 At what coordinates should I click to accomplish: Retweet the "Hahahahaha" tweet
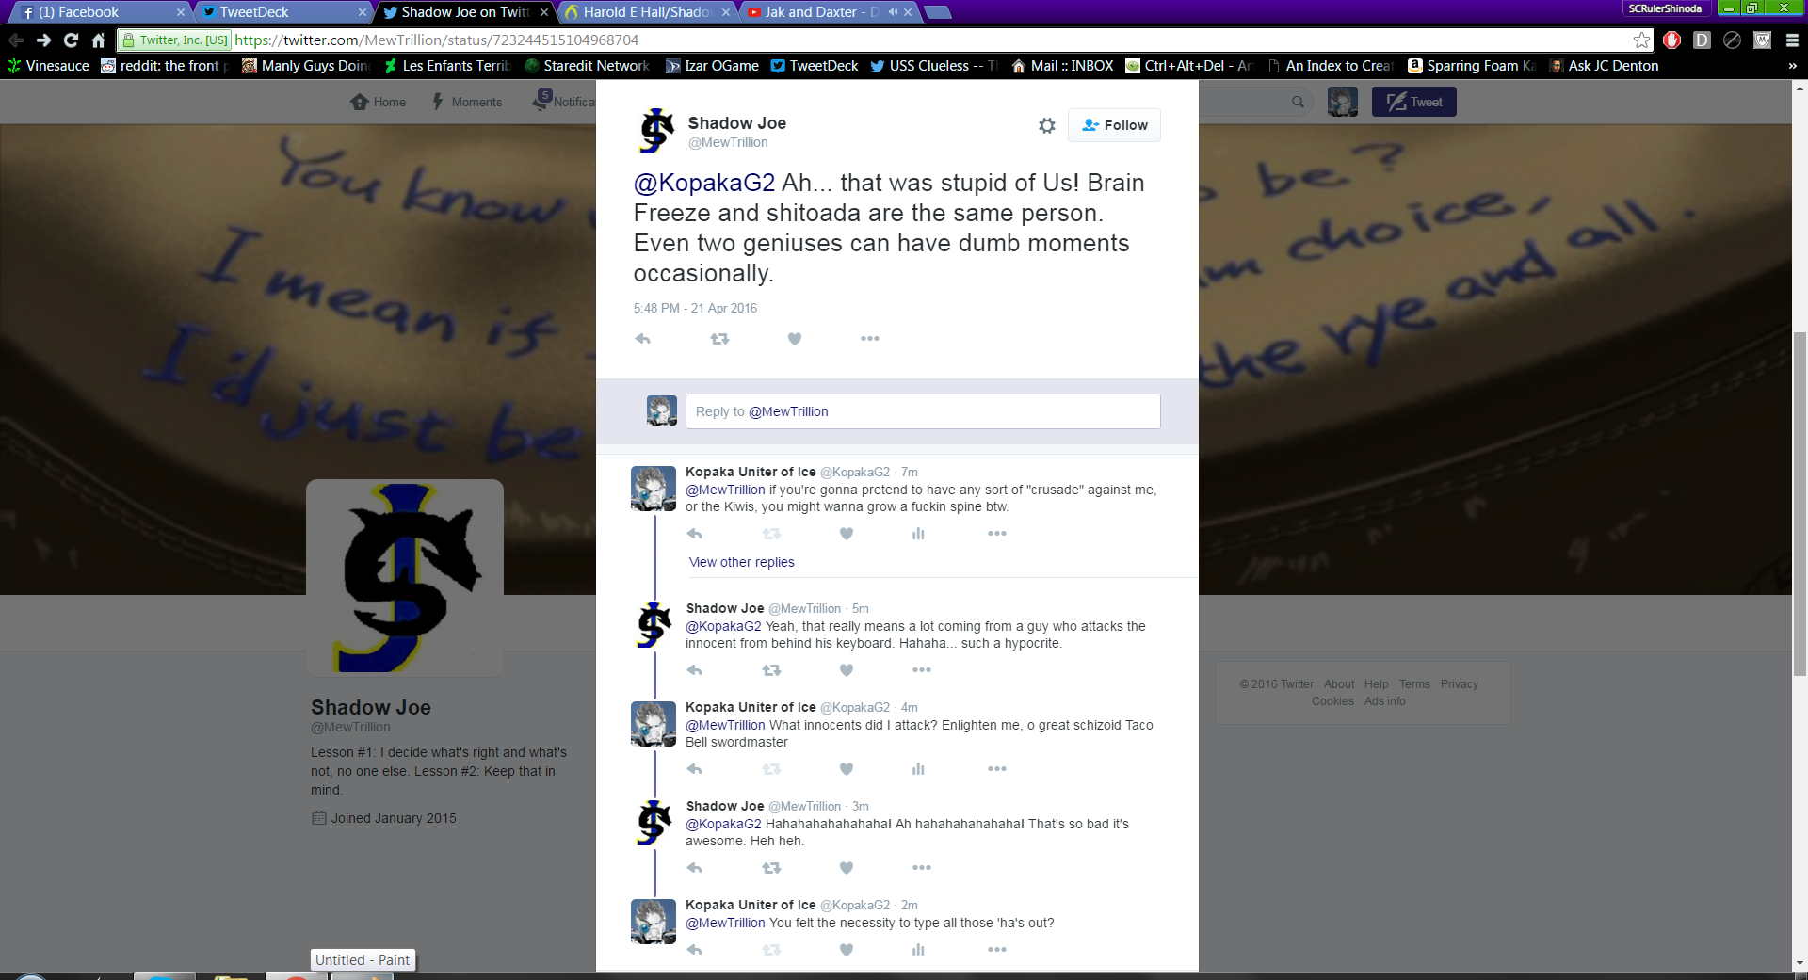point(771,868)
